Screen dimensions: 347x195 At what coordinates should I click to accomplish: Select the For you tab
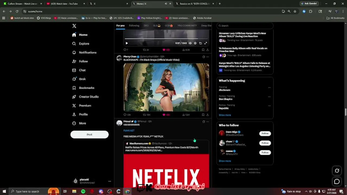[120, 26]
